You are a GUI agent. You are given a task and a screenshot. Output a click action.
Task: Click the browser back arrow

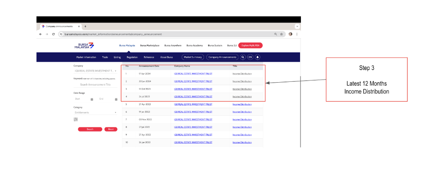[x=40, y=34]
